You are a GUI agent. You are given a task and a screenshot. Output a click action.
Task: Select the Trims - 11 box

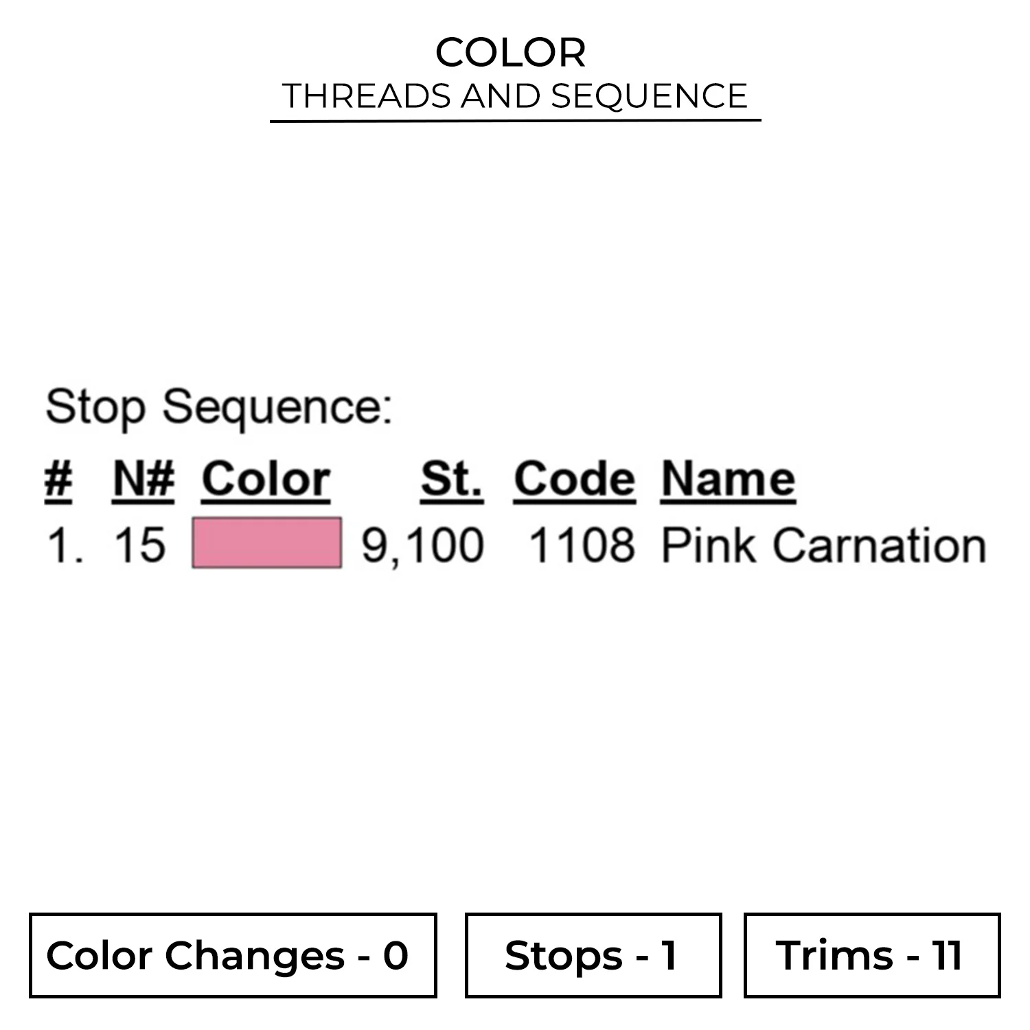tap(871, 954)
